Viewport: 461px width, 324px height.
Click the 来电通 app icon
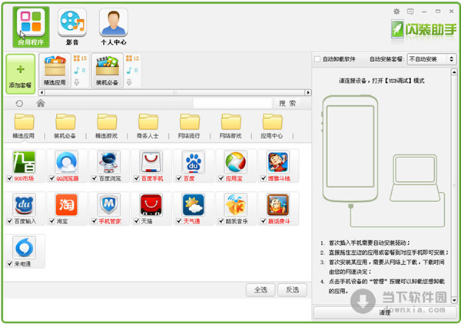pos(24,247)
